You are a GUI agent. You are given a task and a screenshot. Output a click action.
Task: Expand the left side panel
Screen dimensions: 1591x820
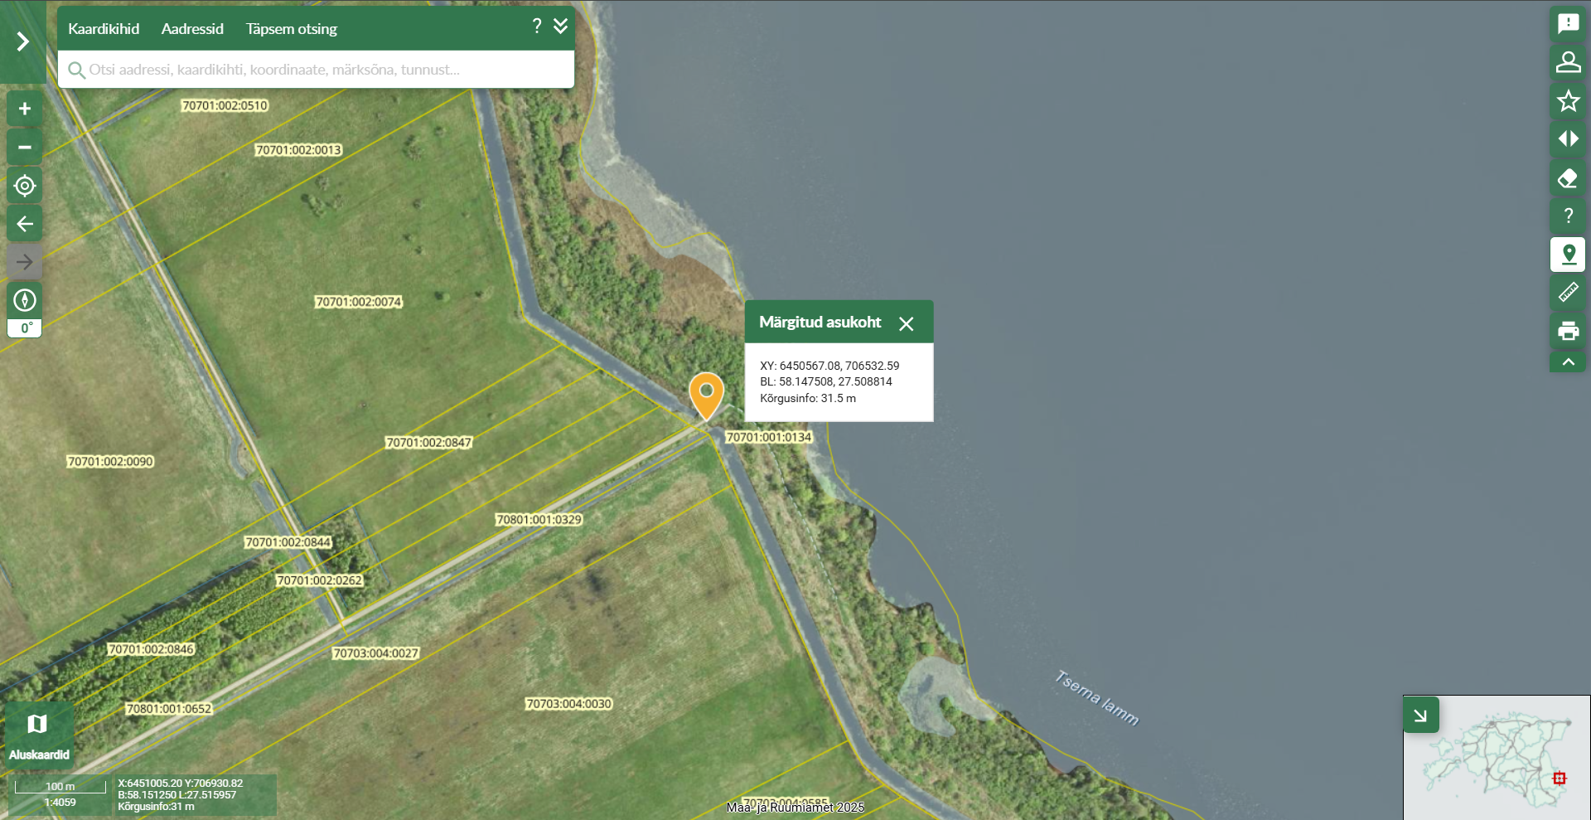coord(23,41)
